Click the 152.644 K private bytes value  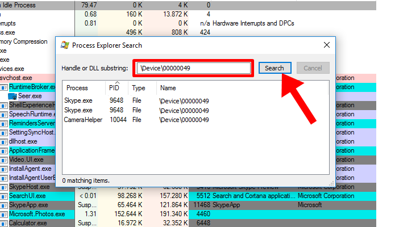128,214
